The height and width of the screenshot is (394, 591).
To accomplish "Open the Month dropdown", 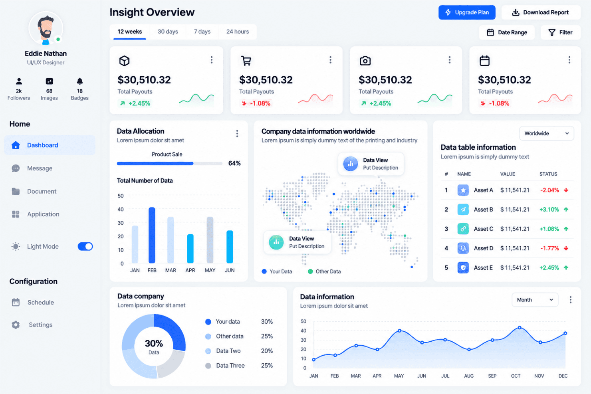I will click(535, 300).
